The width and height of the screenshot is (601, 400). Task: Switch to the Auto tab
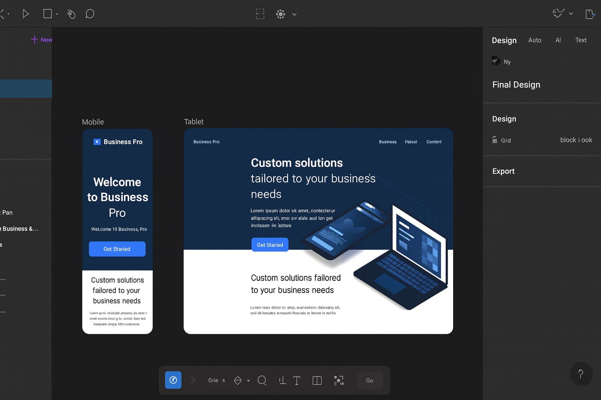click(x=534, y=40)
